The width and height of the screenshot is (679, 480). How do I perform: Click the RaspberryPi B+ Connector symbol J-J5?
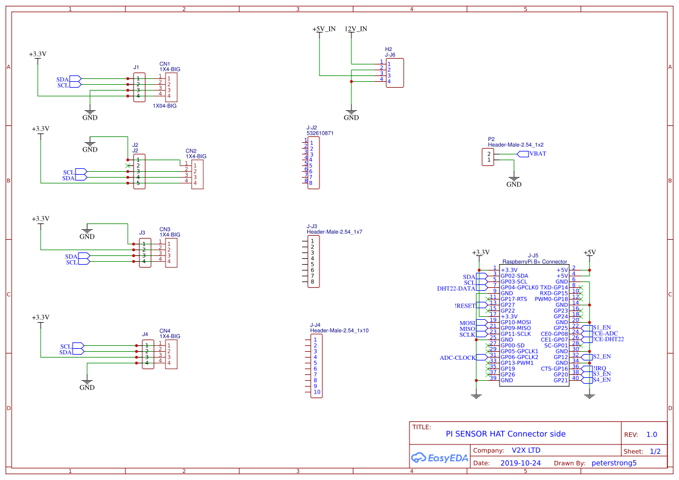pos(534,325)
